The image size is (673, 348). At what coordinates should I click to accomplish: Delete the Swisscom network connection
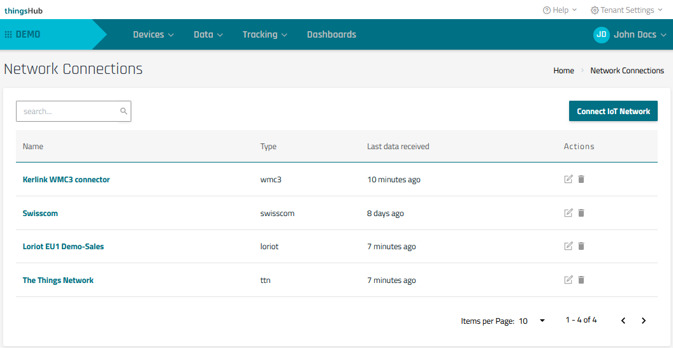point(581,213)
